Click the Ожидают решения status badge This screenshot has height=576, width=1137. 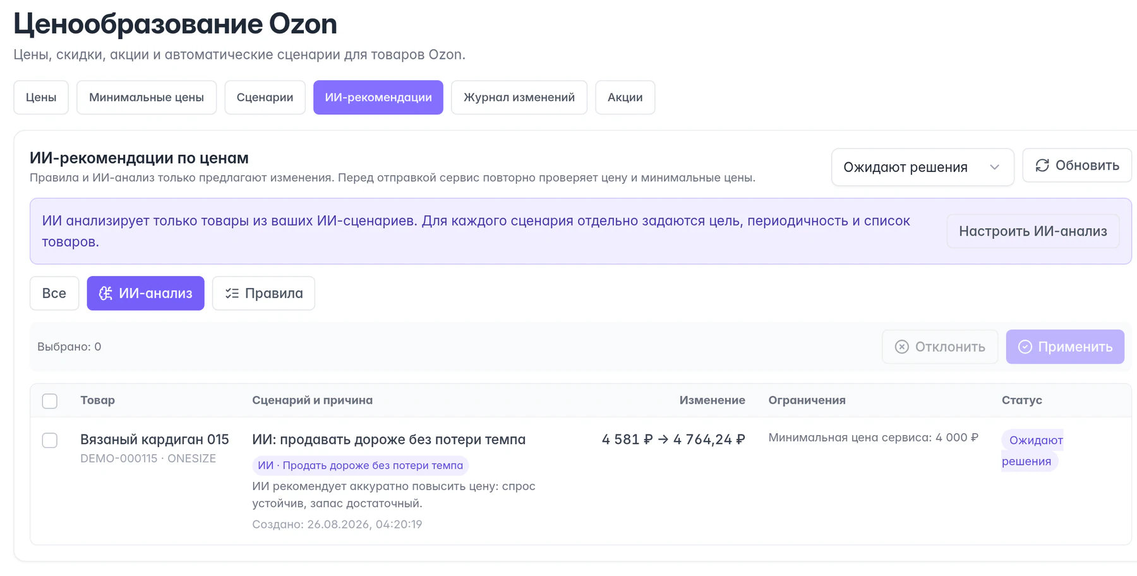point(1032,450)
